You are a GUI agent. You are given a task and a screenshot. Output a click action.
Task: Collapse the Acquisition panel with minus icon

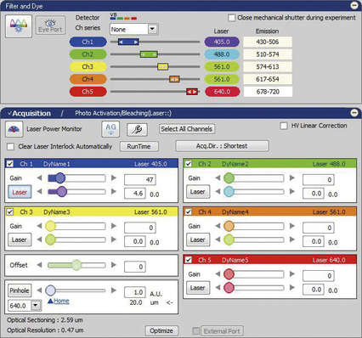354,113
